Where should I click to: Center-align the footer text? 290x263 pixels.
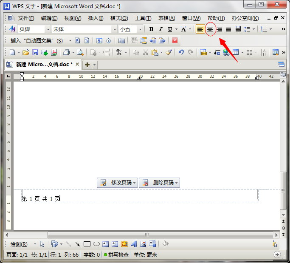[x=210, y=29]
